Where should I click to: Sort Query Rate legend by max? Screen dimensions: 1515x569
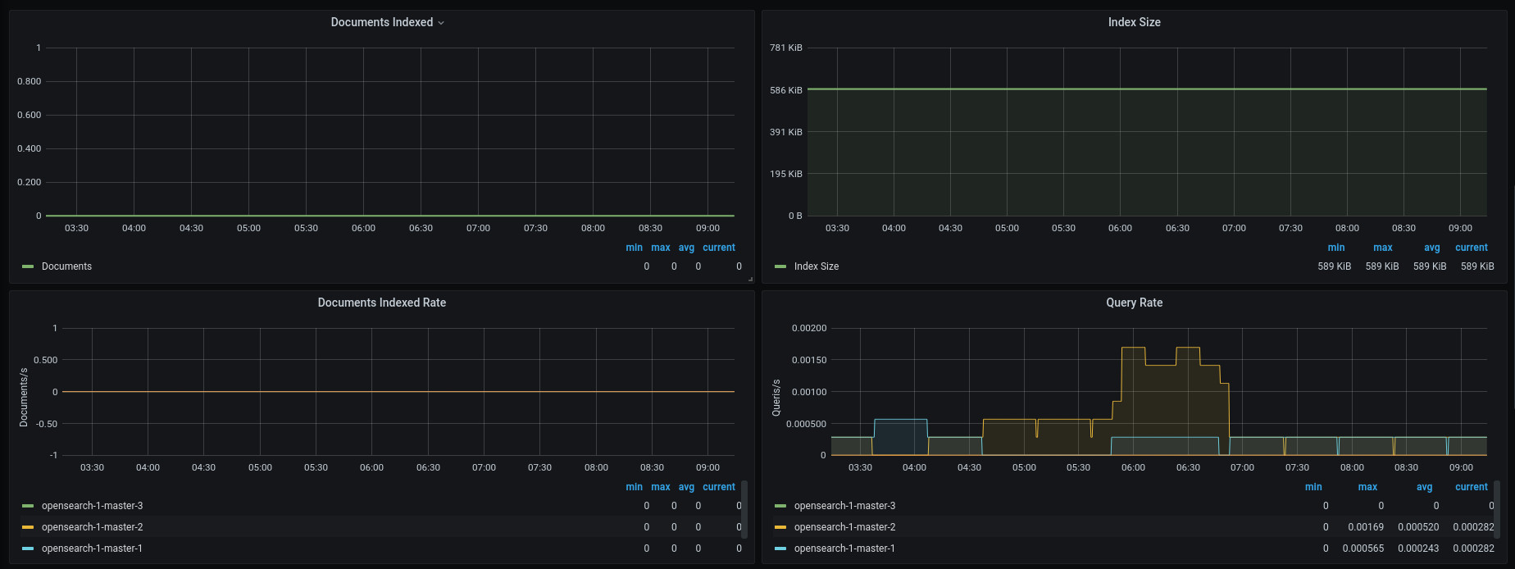coord(1367,487)
